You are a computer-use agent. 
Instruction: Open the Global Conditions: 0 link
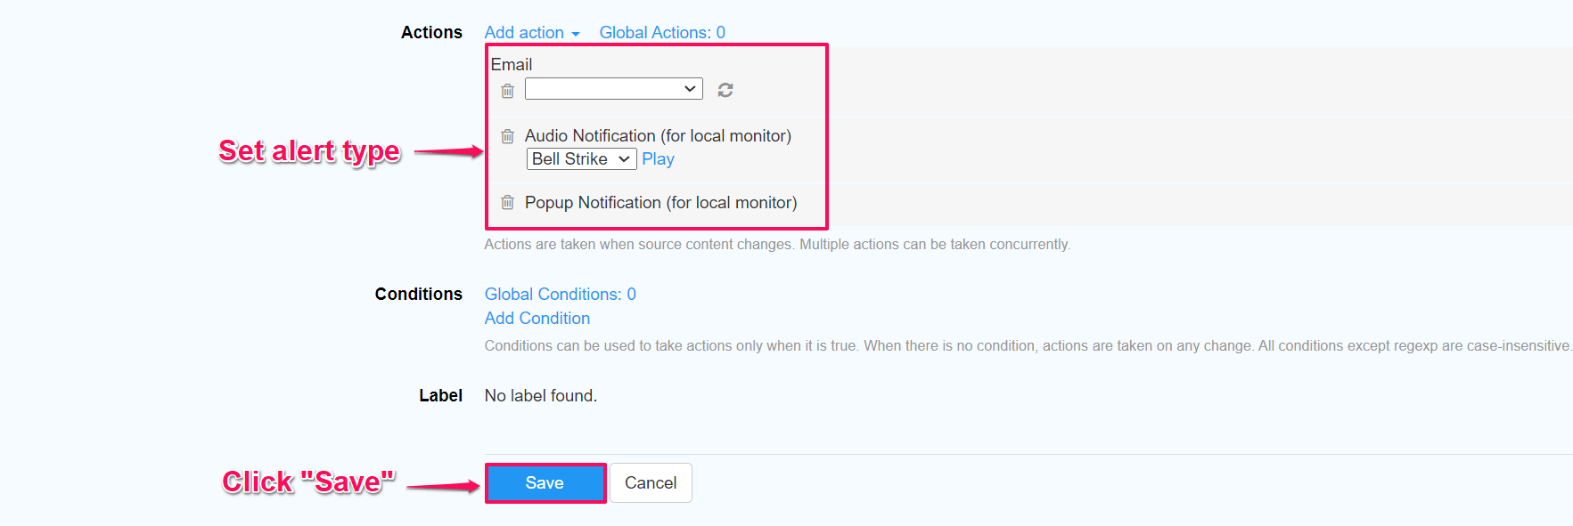pyautogui.click(x=560, y=295)
